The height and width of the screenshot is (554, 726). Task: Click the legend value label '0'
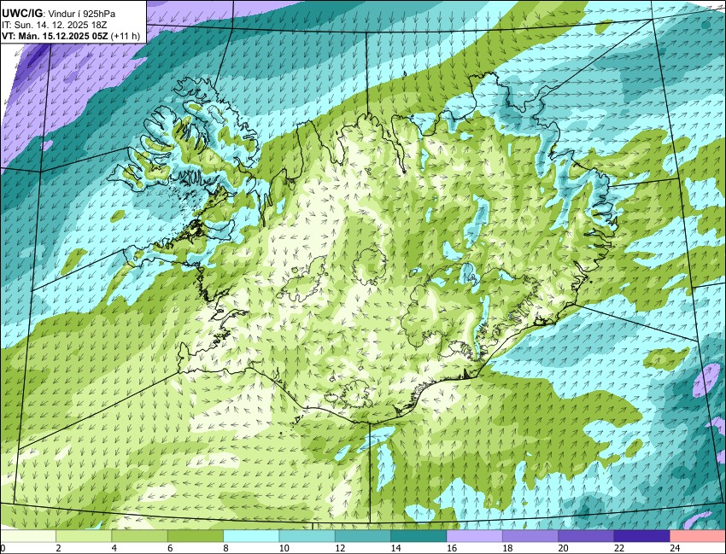coord(3,548)
